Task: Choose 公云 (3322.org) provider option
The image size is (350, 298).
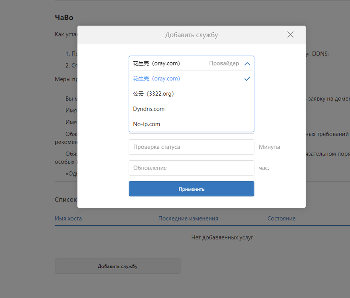Action: (191, 94)
